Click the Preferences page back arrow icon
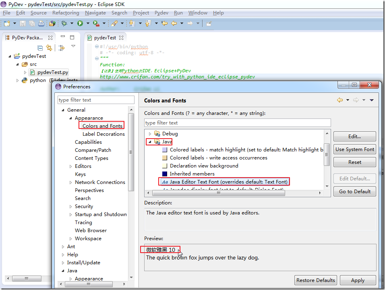This screenshot has width=385, height=290. pos(340,100)
